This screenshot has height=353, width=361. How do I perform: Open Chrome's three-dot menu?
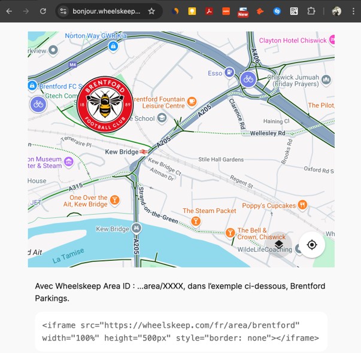click(353, 11)
